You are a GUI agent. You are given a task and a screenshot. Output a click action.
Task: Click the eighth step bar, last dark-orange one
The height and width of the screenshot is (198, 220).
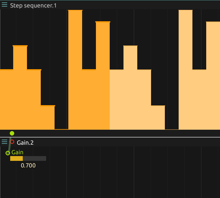click(103, 75)
